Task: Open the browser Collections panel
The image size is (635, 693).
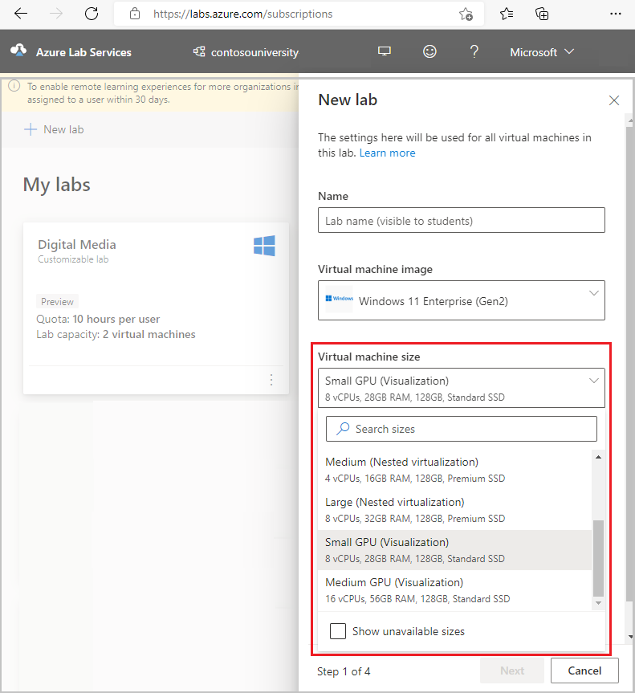Action: coord(542,14)
